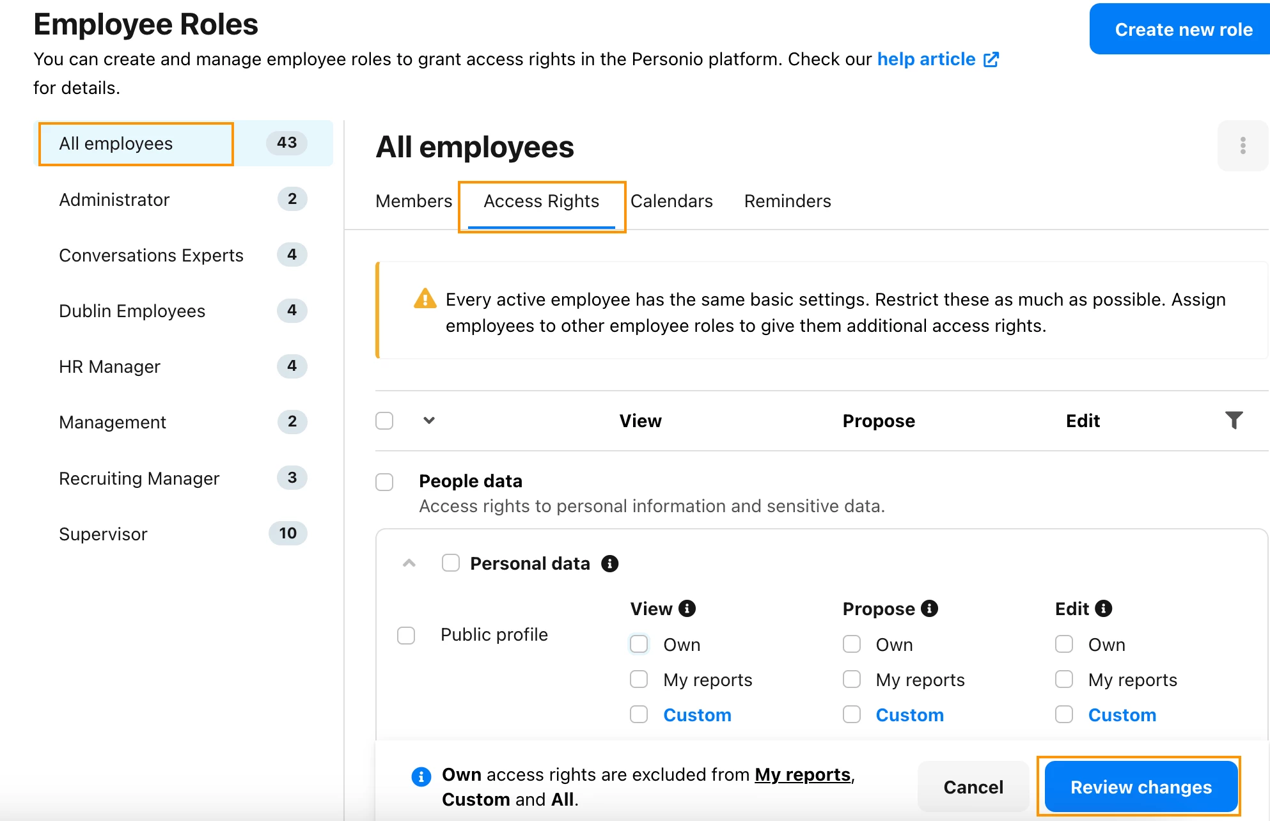Enable View Own checkbox

[x=639, y=643]
